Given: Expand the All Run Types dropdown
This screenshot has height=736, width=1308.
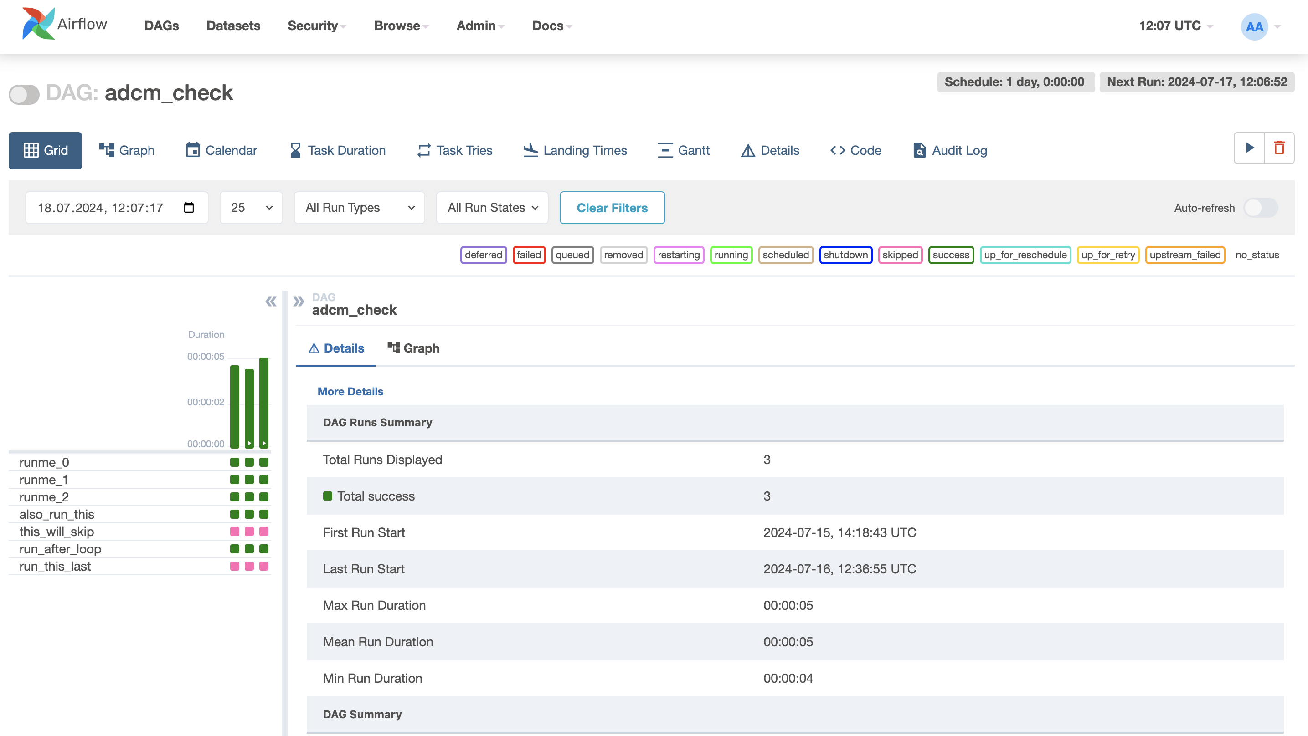Looking at the screenshot, I should [360, 208].
